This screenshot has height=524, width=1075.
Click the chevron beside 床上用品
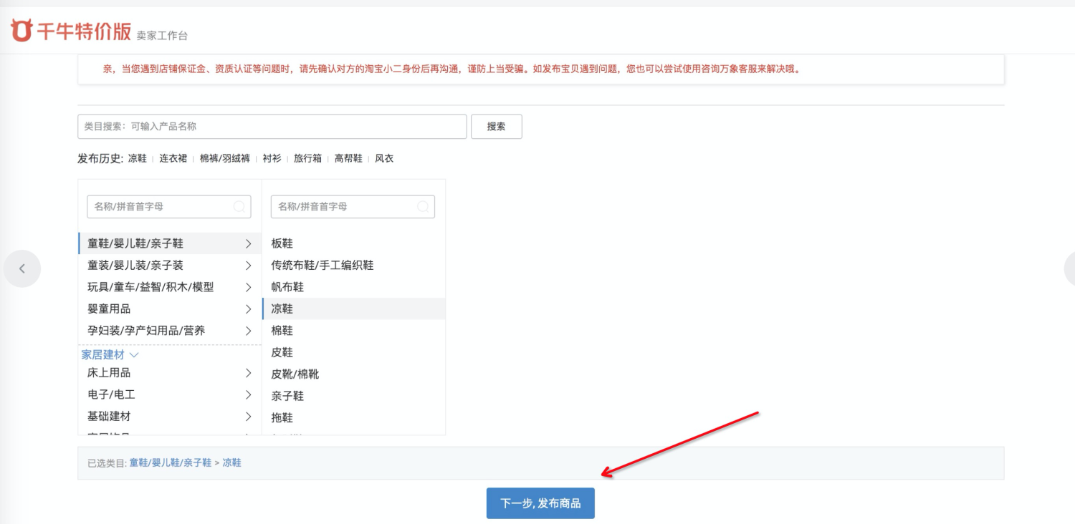click(248, 372)
